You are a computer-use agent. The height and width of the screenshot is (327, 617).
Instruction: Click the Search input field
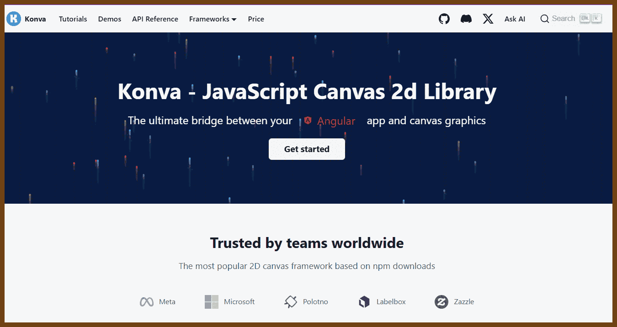(571, 19)
